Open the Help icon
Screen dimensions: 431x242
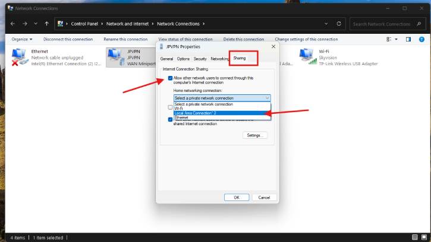[x=421, y=40]
